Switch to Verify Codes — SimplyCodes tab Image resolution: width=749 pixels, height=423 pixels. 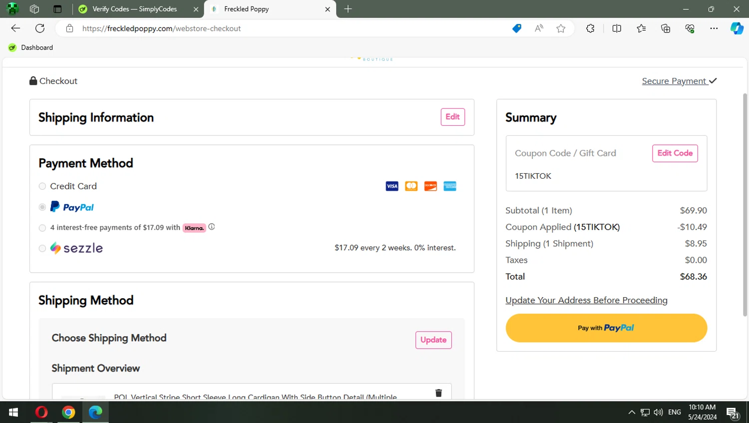click(x=134, y=9)
